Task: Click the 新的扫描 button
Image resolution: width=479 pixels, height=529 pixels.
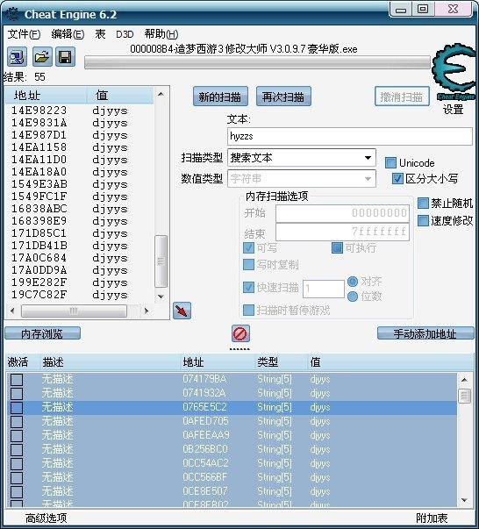Action: [220, 97]
